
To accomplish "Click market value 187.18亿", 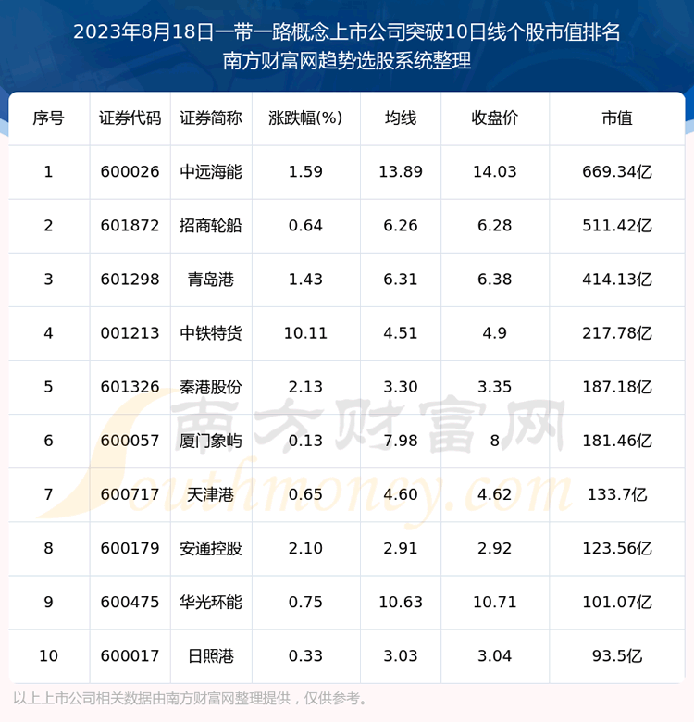I will click(x=617, y=387).
